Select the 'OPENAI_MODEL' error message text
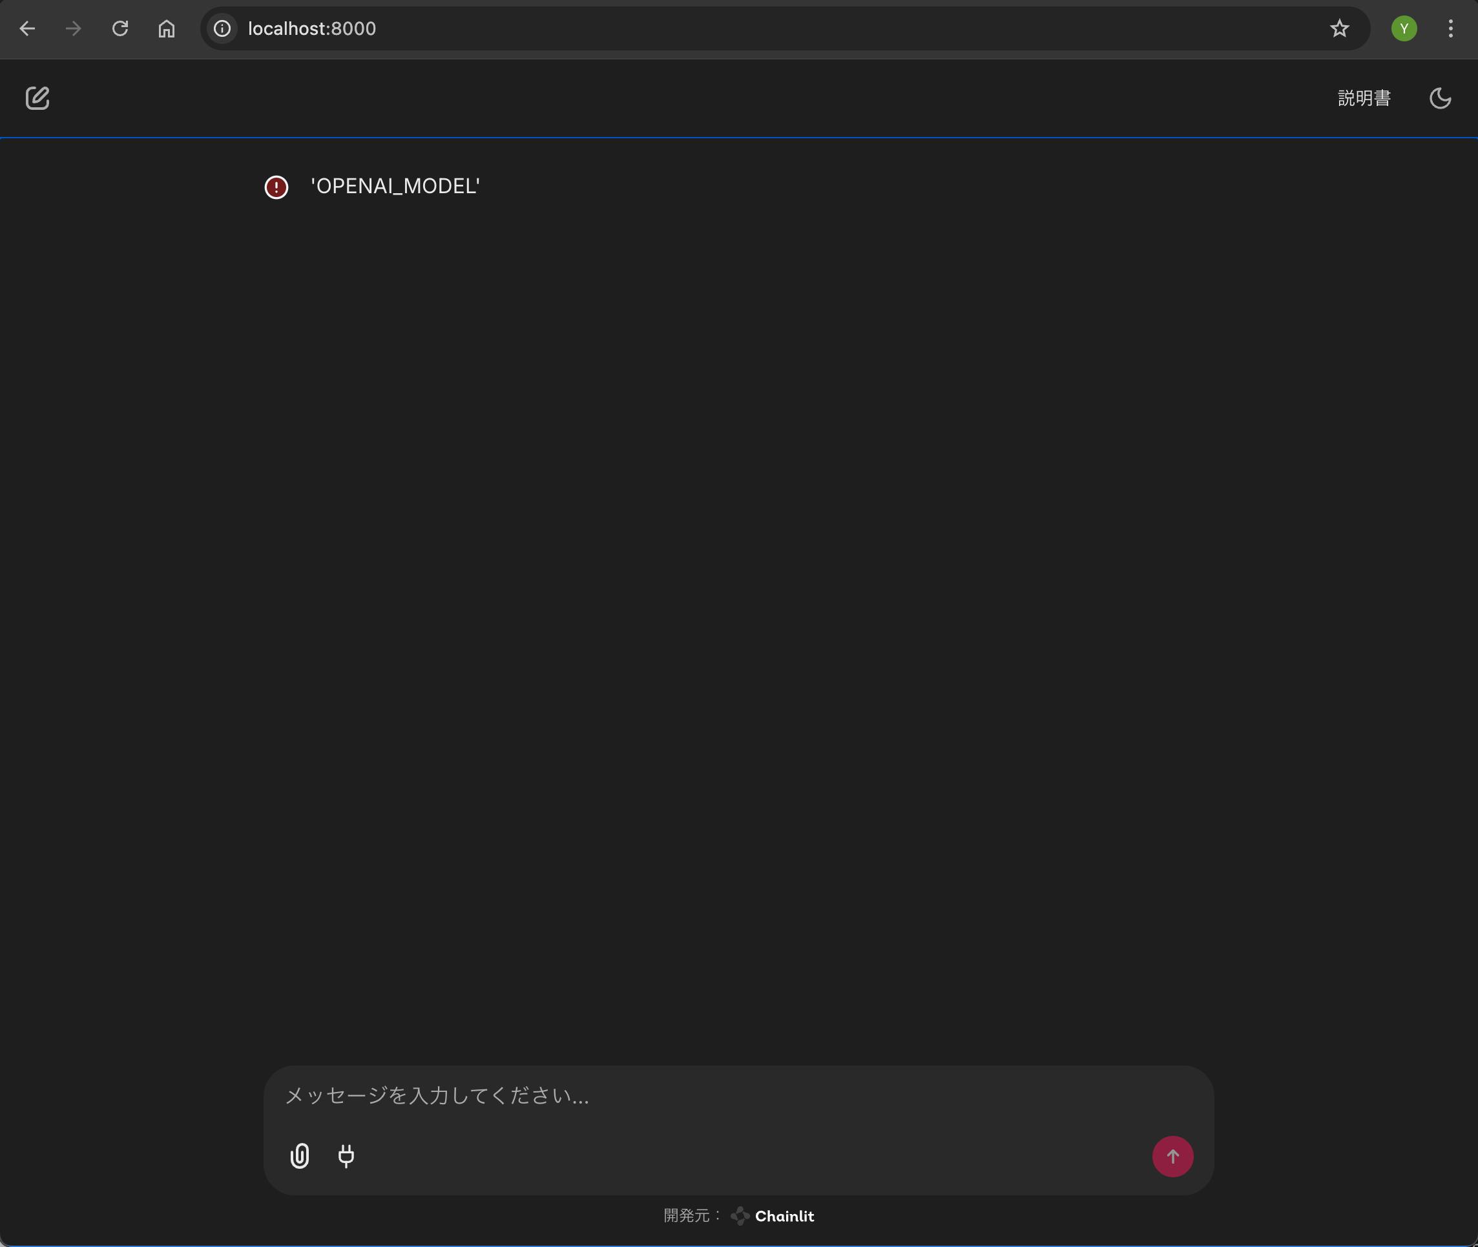This screenshot has width=1478, height=1247. tap(395, 187)
